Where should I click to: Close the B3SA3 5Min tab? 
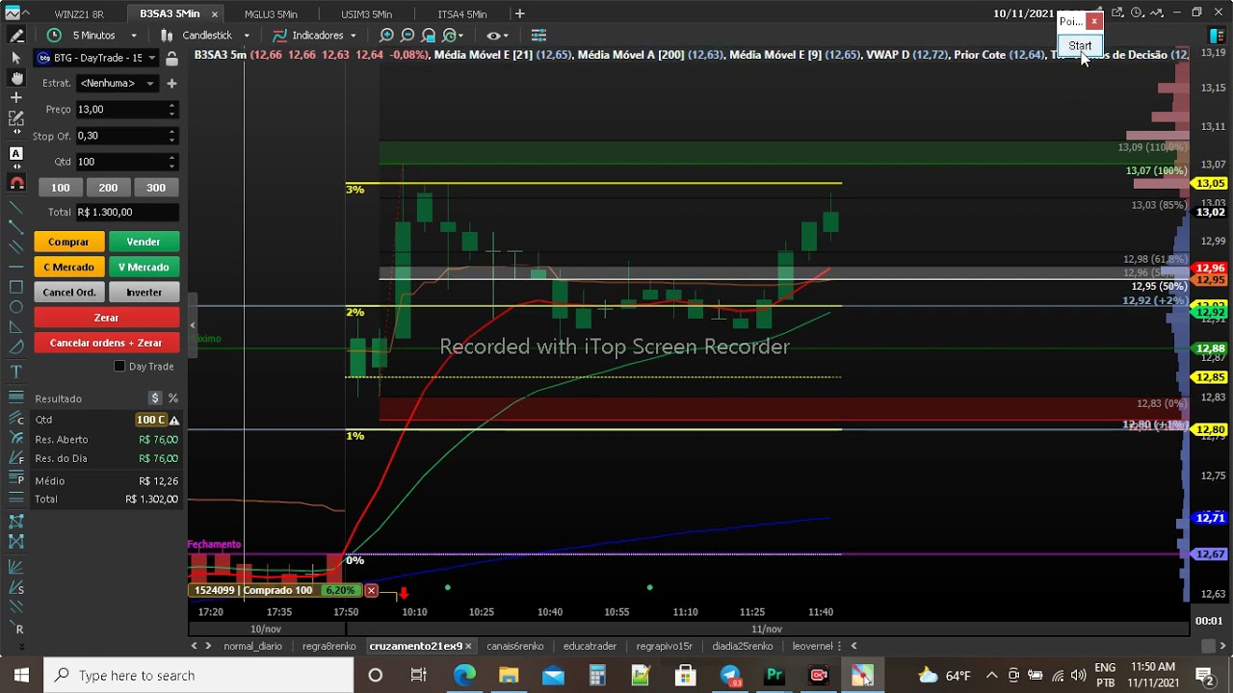point(215,14)
